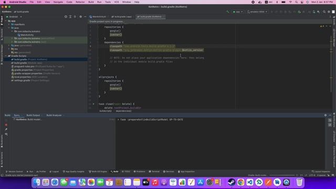
Task: Open Version Control tool window
Action: point(14,172)
